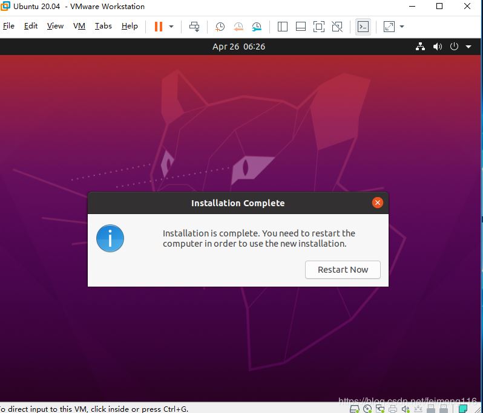Click the greyed download arrow status icon
The image size is (483, 413).
click(418, 409)
